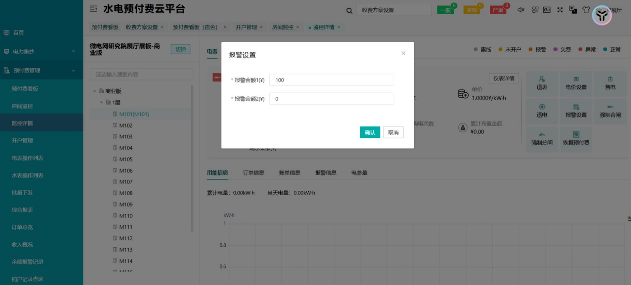
Task: Close the 房间监控 tab
Action: click(298, 27)
